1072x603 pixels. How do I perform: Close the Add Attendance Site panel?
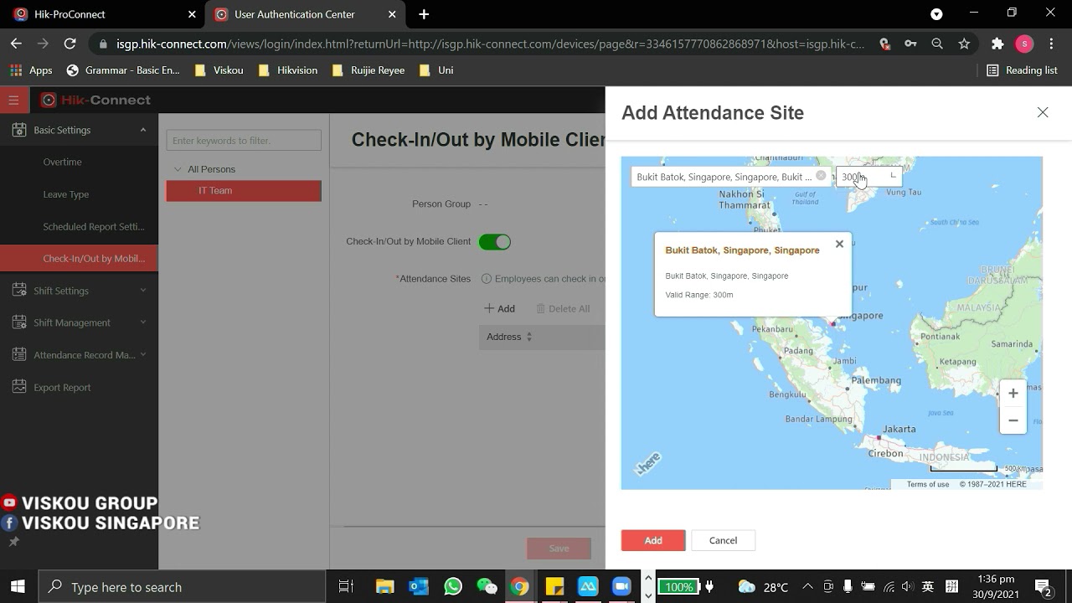1043,112
